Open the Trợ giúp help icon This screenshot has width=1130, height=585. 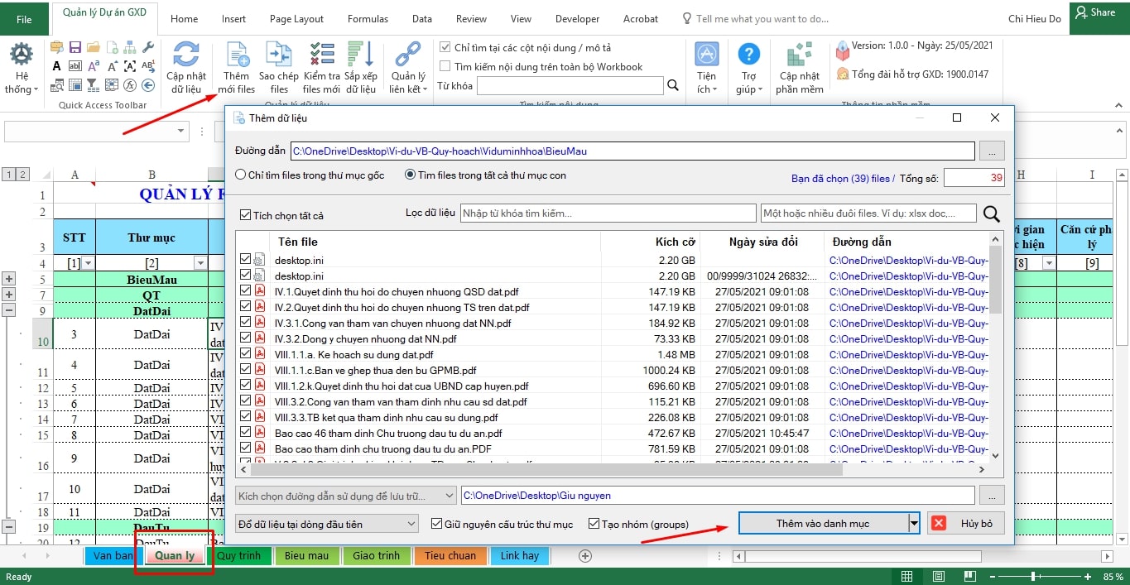[x=748, y=55]
